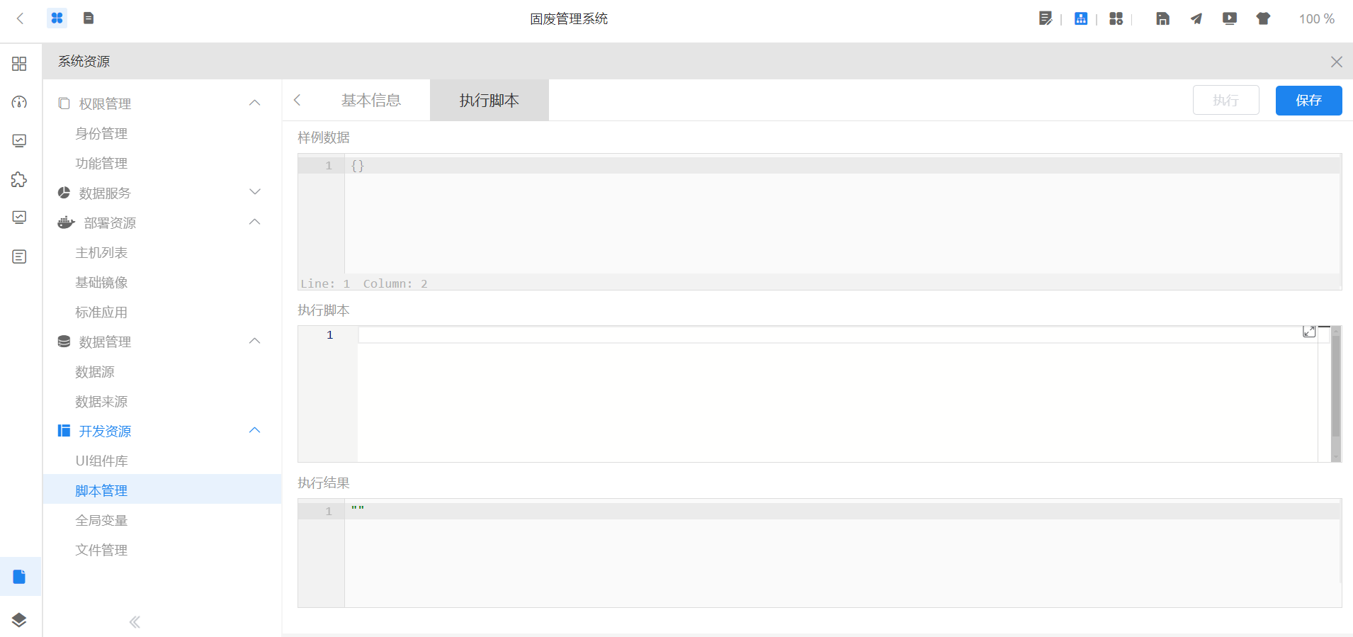The image size is (1353, 637).
Task: Collapse the 部署资源 section chevron
Action: pos(255,222)
